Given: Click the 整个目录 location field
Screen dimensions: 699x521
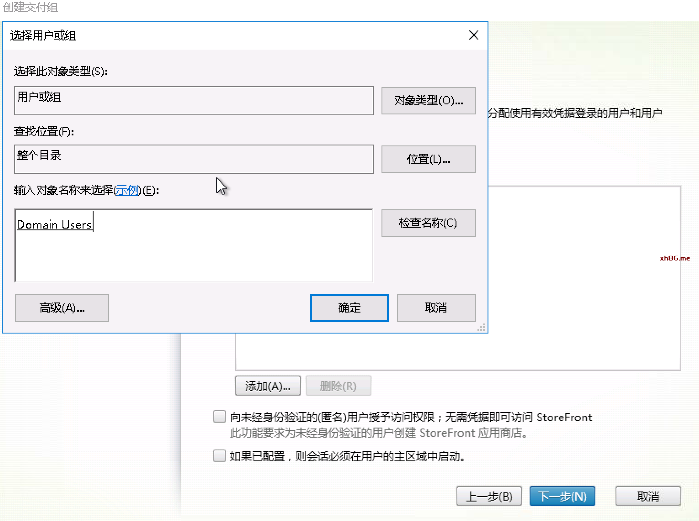Looking at the screenshot, I should (193, 159).
